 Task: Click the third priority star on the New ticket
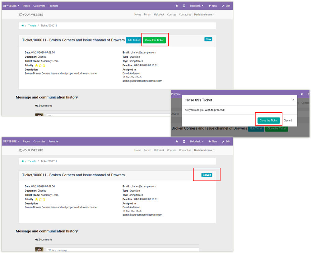point(44,65)
